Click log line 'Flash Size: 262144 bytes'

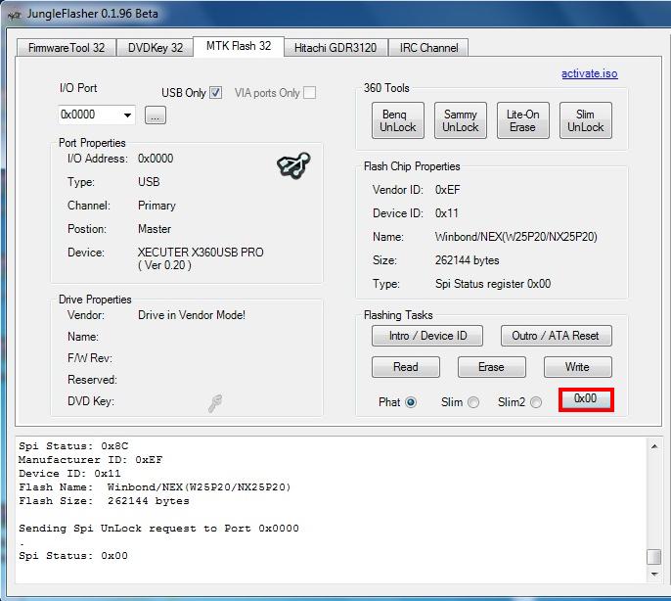(104, 501)
